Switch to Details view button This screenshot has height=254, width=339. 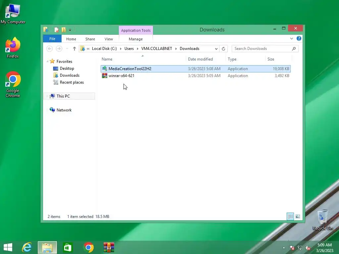(290, 216)
